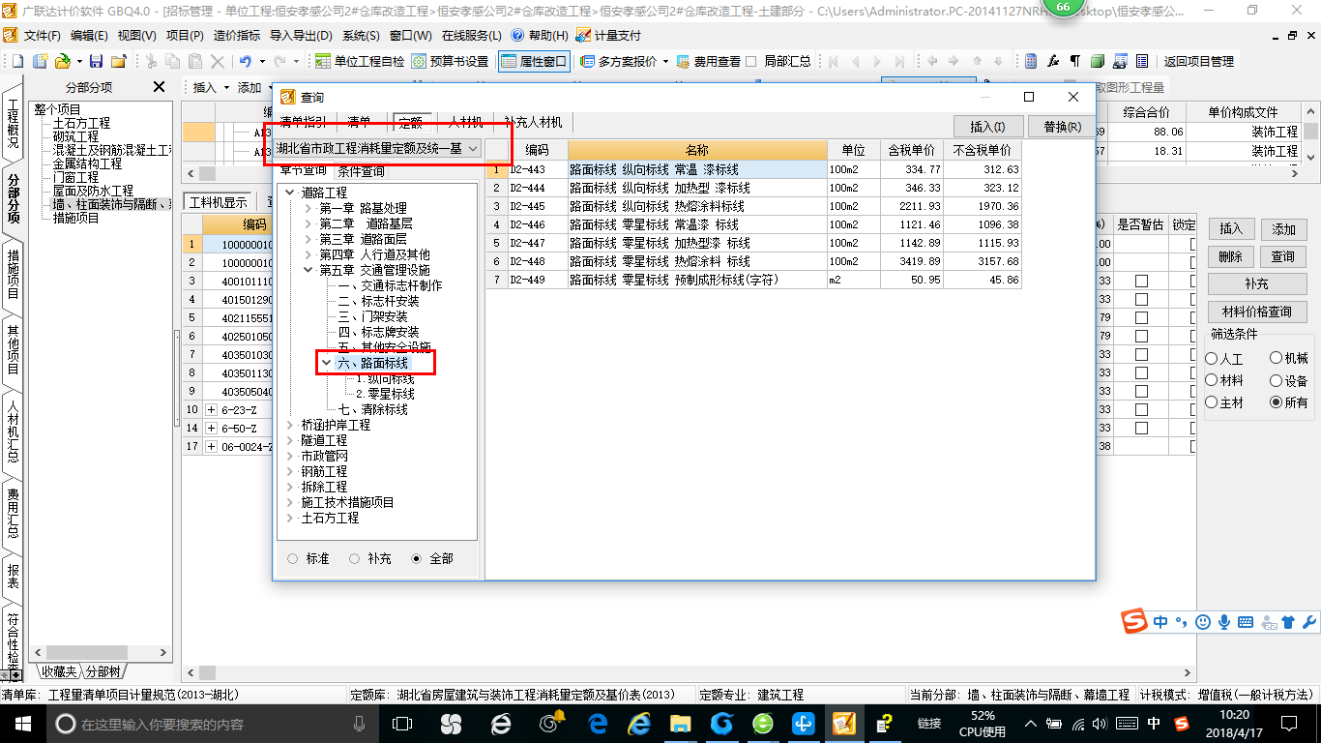1321x743 pixels.
Task: Select row D2-445 热熔涂料标线
Action: coord(754,206)
